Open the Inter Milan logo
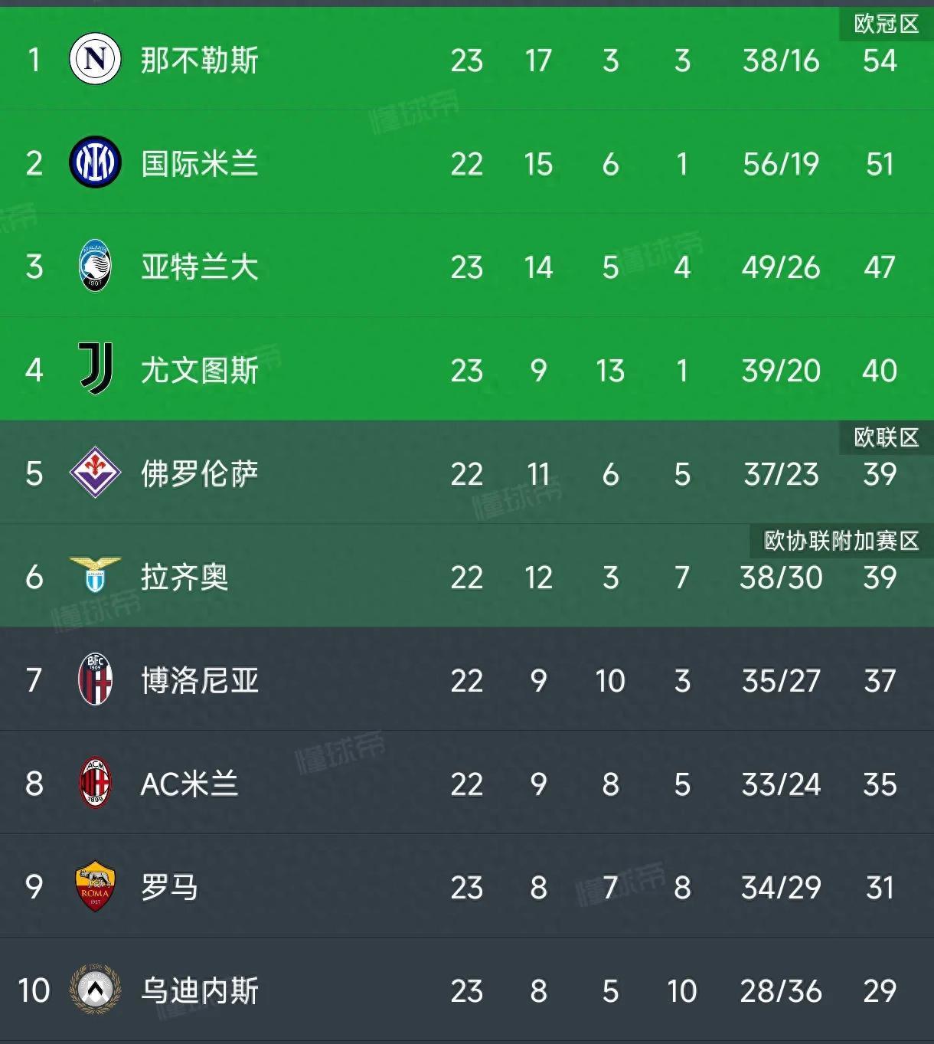The width and height of the screenshot is (934, 1044). tap(95, 163)
